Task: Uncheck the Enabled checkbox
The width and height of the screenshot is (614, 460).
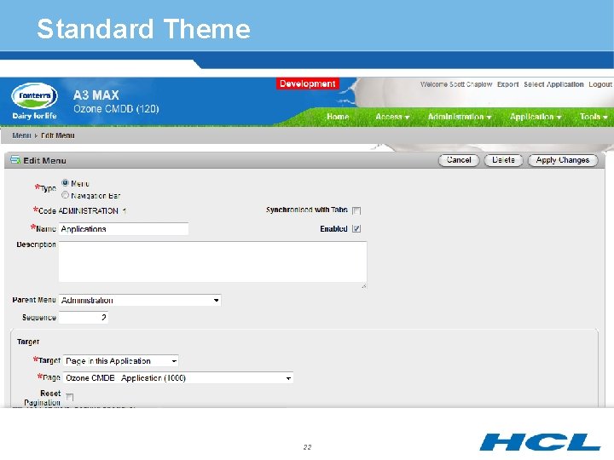Action: (x=356, y=229)
